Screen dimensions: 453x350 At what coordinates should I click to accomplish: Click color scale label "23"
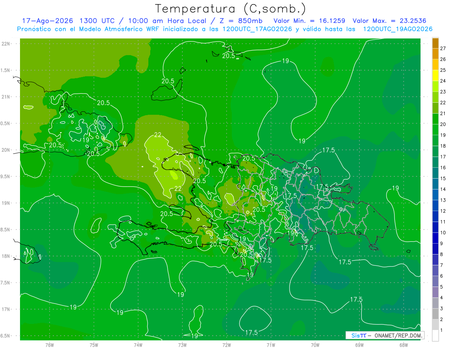click(443, 92)
